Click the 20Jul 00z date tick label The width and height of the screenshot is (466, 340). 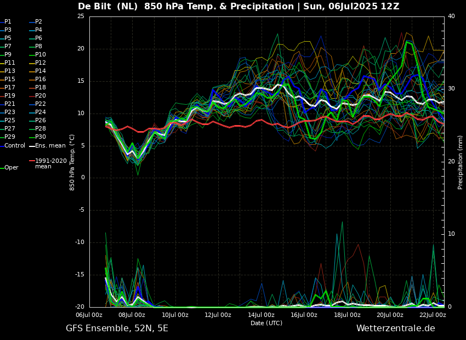(x=390, y=315)
